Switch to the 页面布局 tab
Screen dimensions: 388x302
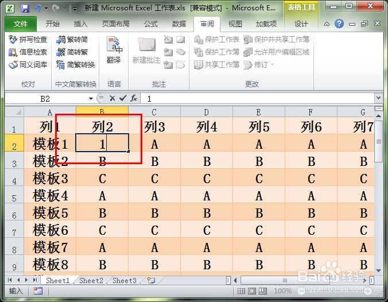[116, 24]
